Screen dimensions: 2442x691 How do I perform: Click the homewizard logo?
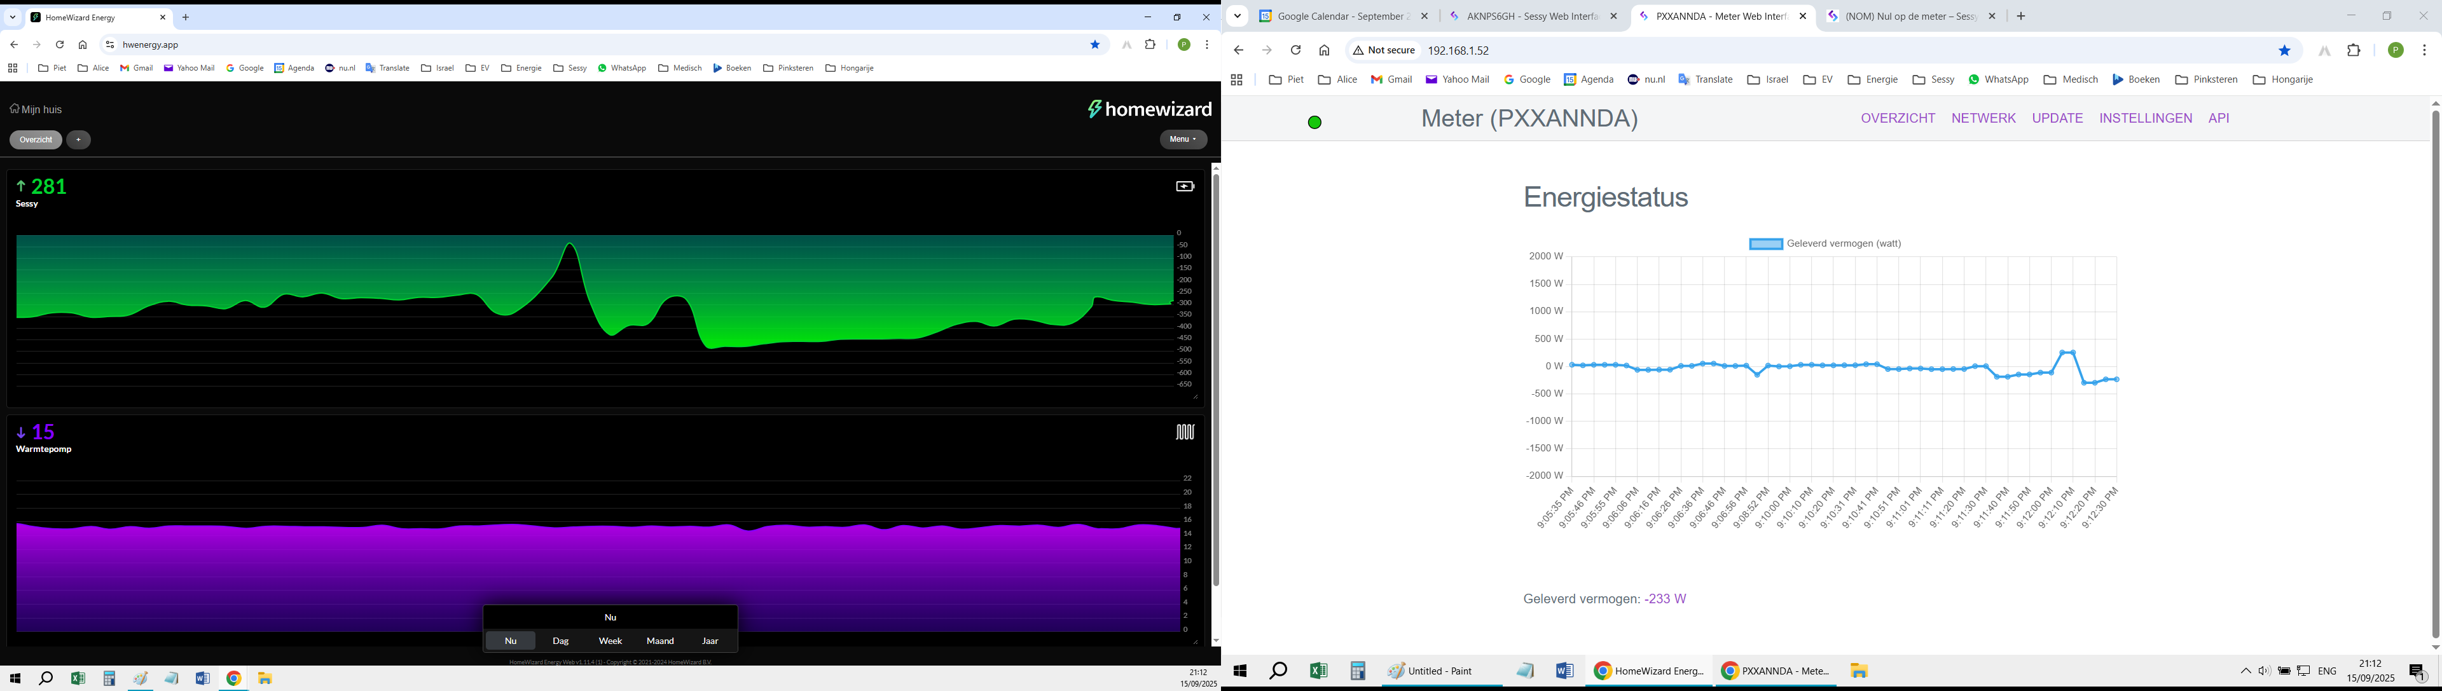pos(1149,109)
